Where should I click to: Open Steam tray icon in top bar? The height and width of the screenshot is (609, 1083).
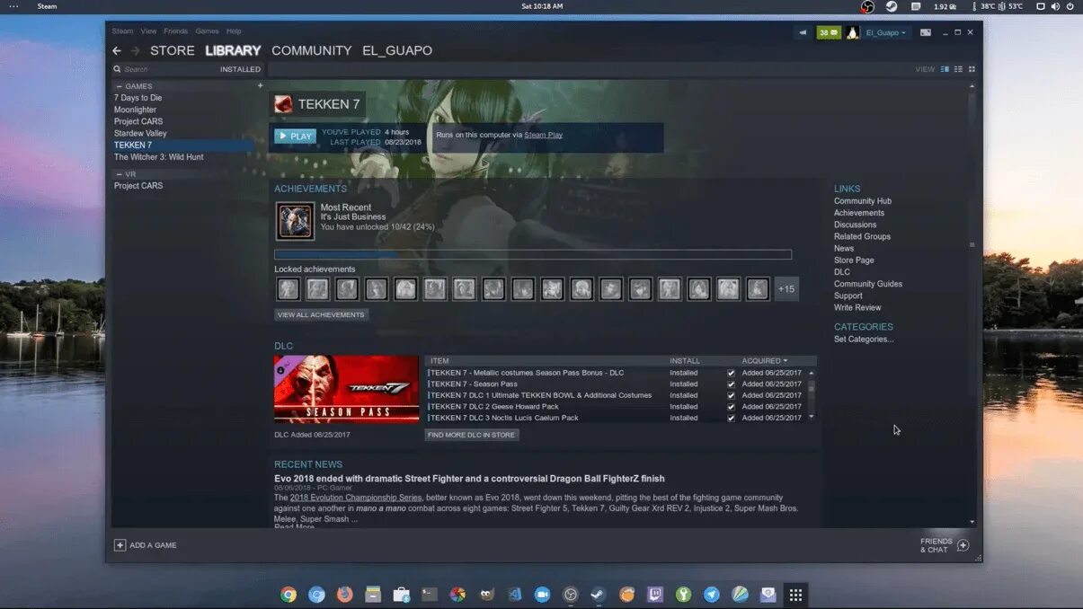(x=892, y=6)
